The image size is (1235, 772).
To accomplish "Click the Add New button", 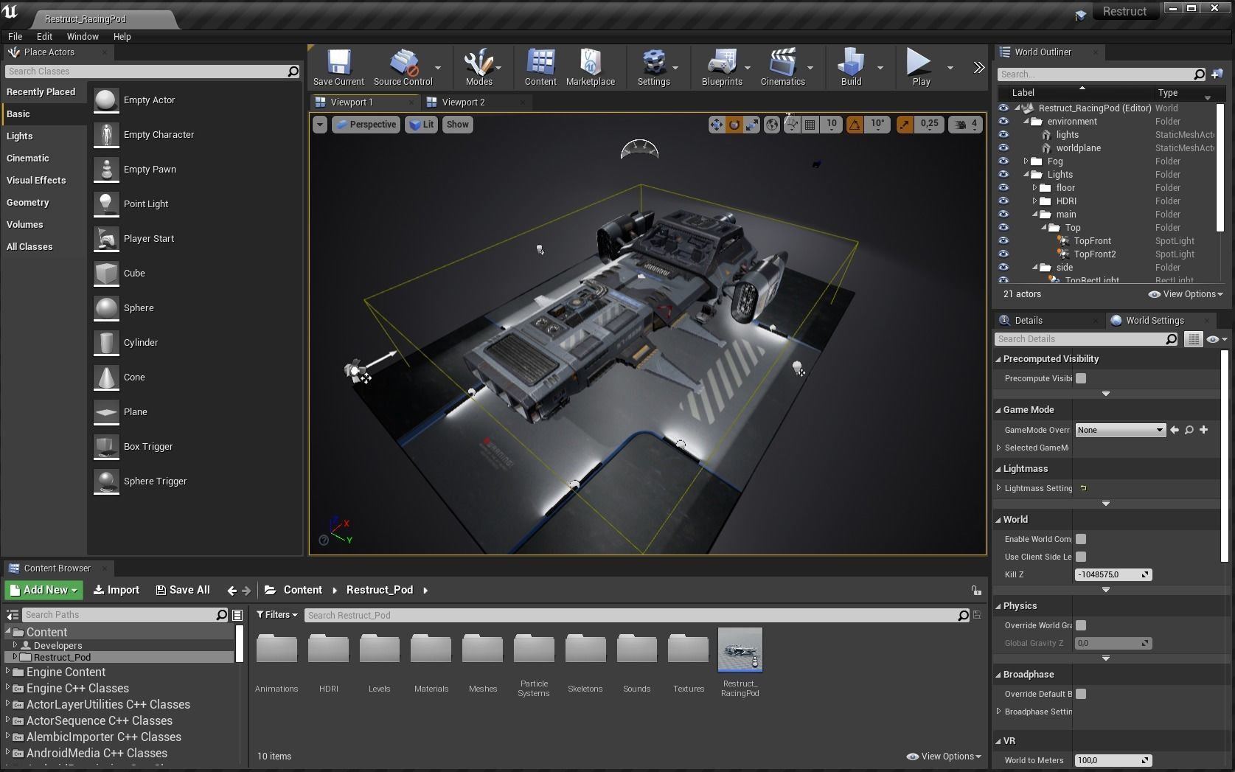I will [44, 590].
